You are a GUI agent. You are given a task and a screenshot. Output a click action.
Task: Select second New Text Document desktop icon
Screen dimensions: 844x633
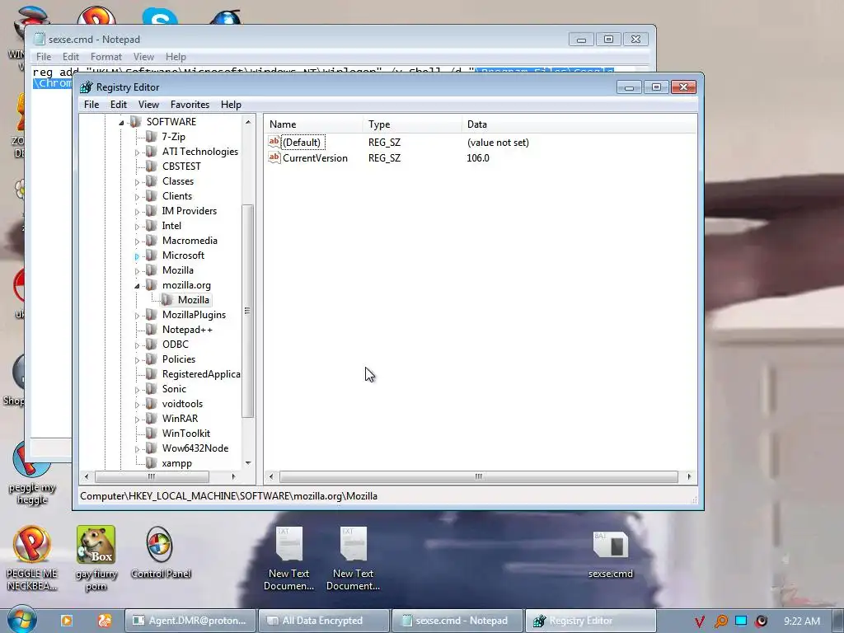tap(353, 544)
